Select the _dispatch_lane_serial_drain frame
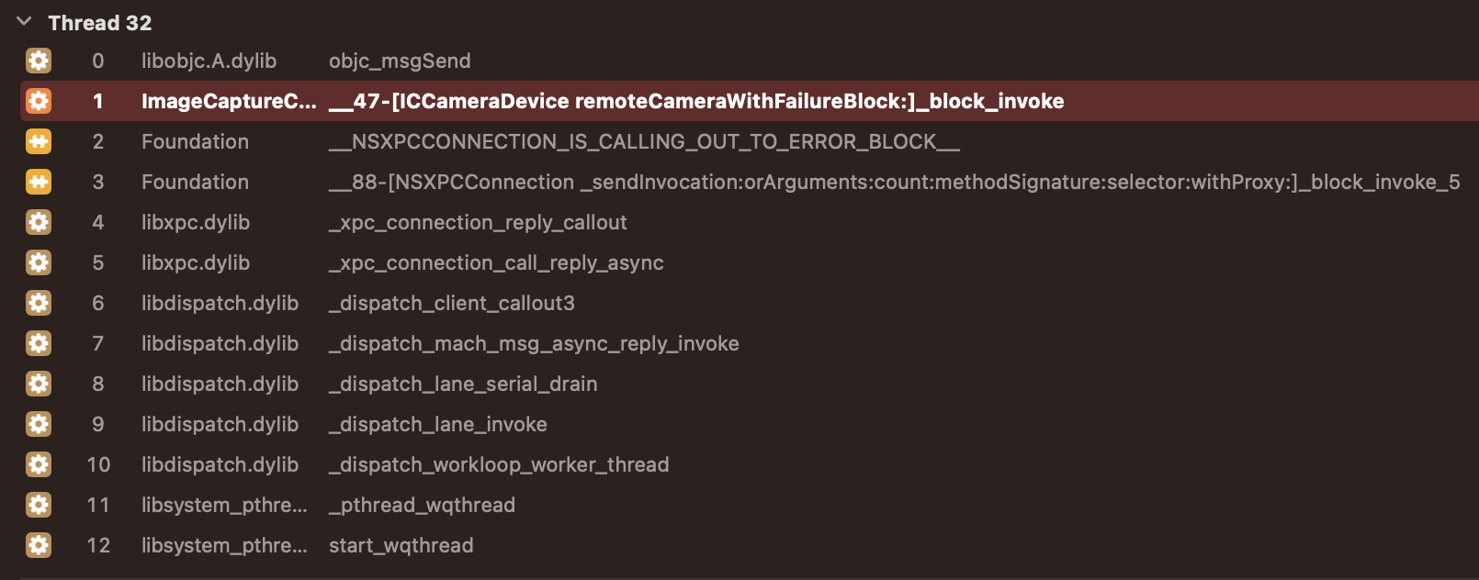 [463, 384]
